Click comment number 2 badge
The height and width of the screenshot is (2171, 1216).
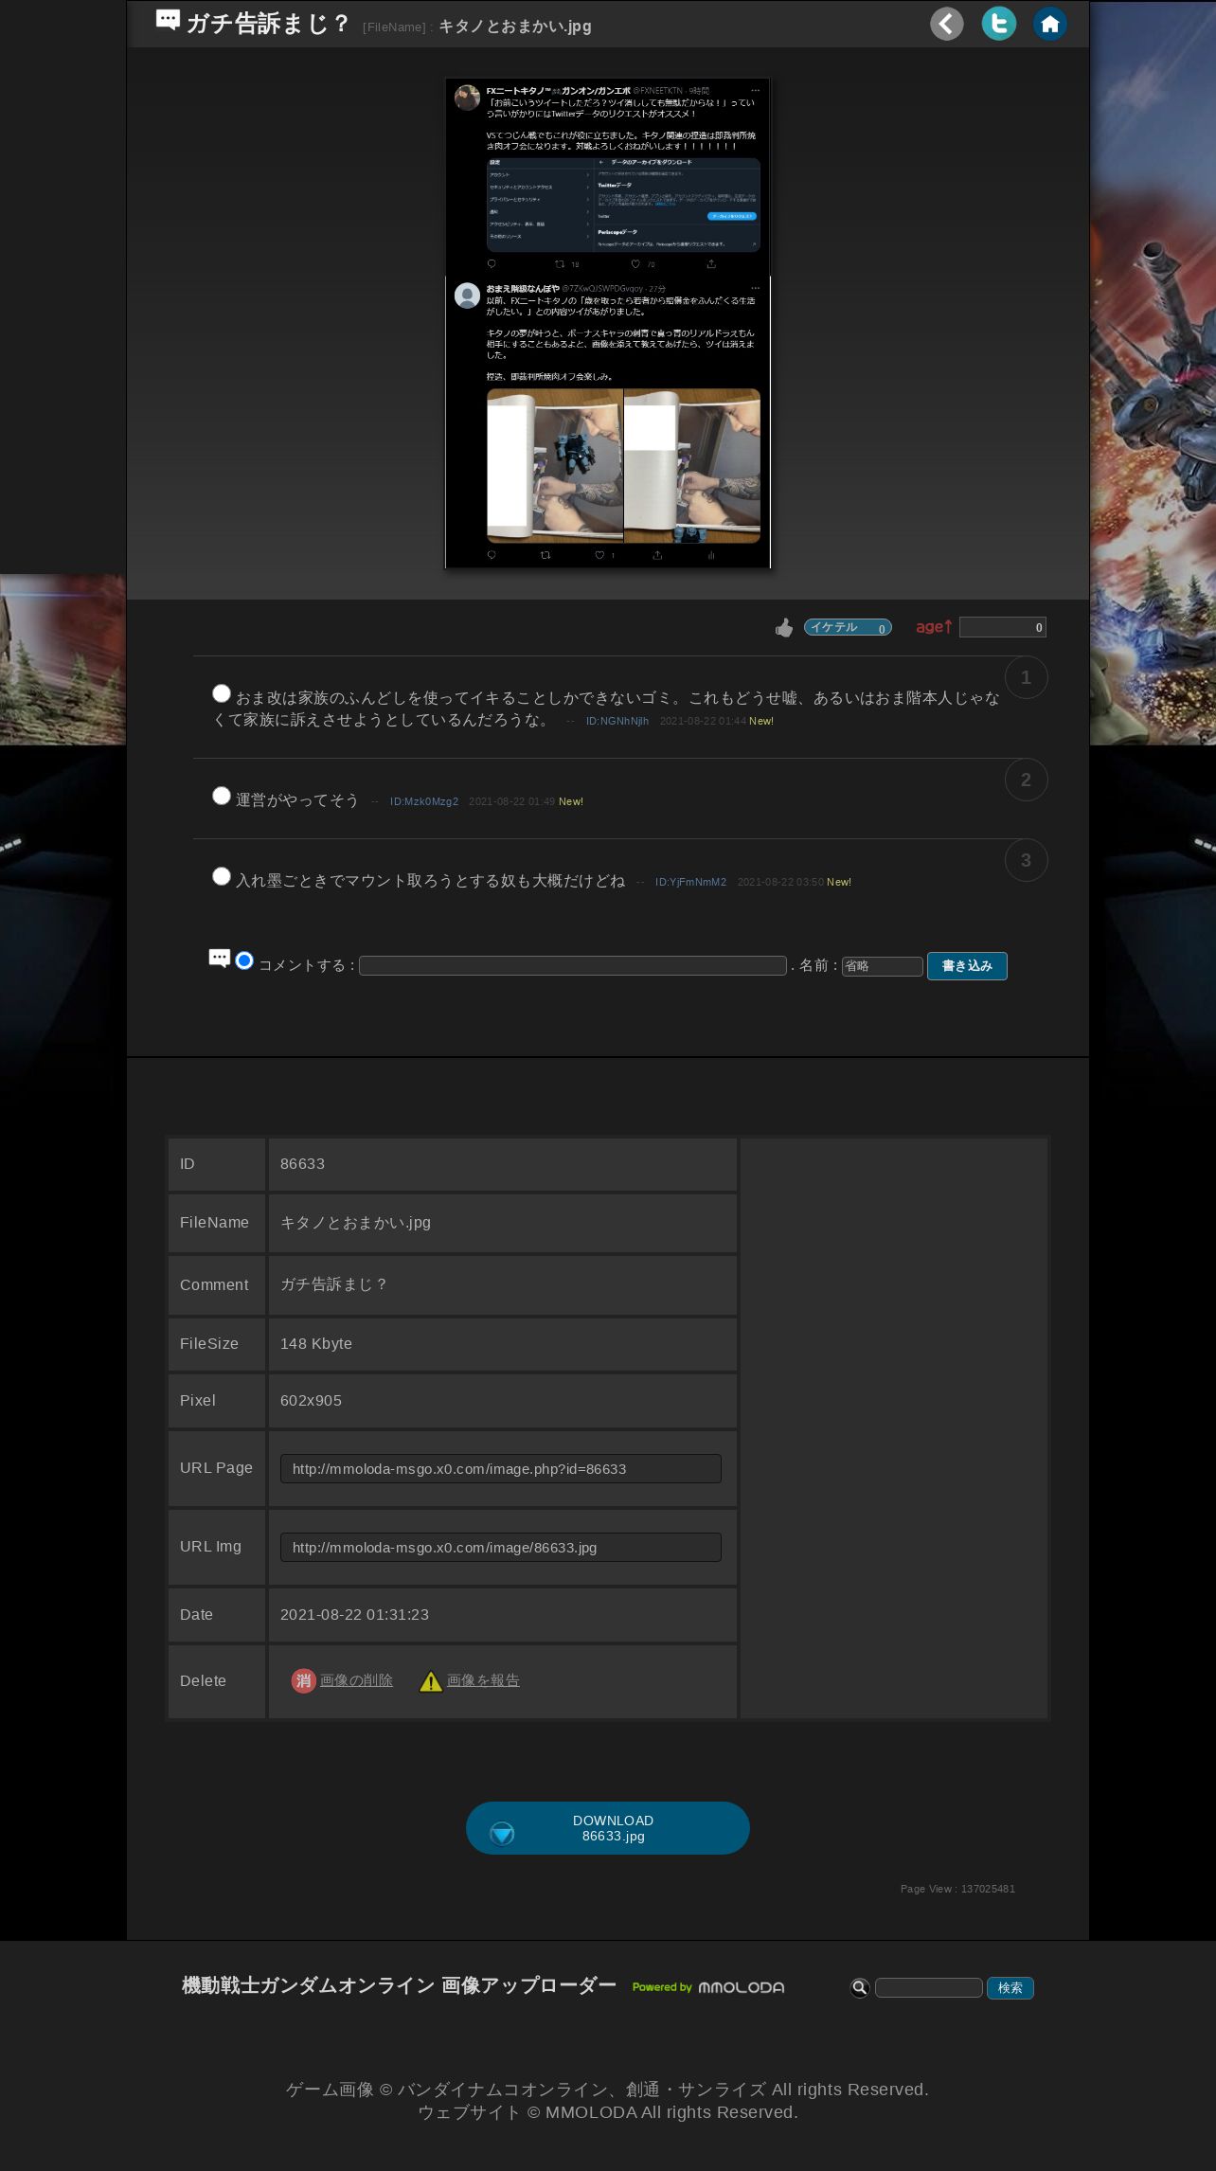click(x=1026, y=780)
